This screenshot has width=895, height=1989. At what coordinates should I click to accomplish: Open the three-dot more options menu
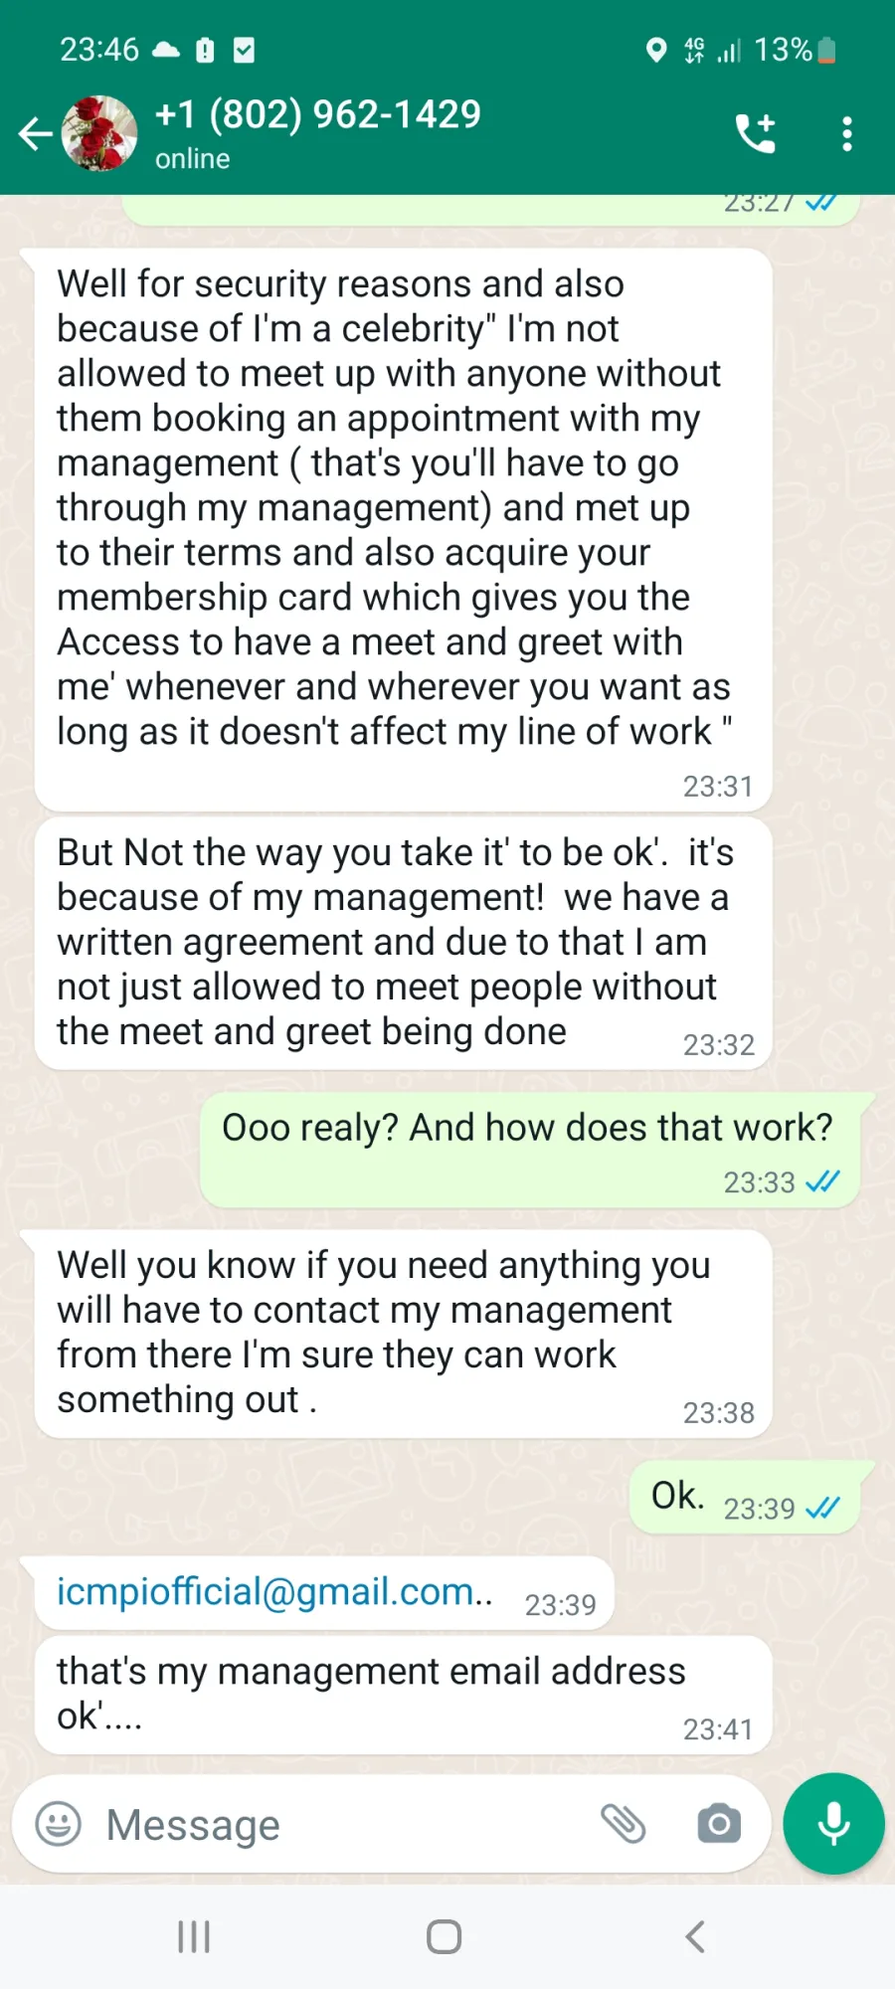click(847, 133)
